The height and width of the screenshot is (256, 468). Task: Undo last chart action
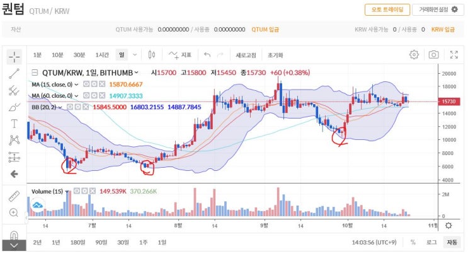click(207, 55)
